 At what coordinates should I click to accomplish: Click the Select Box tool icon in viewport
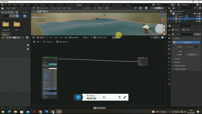[x=38, y=11]
